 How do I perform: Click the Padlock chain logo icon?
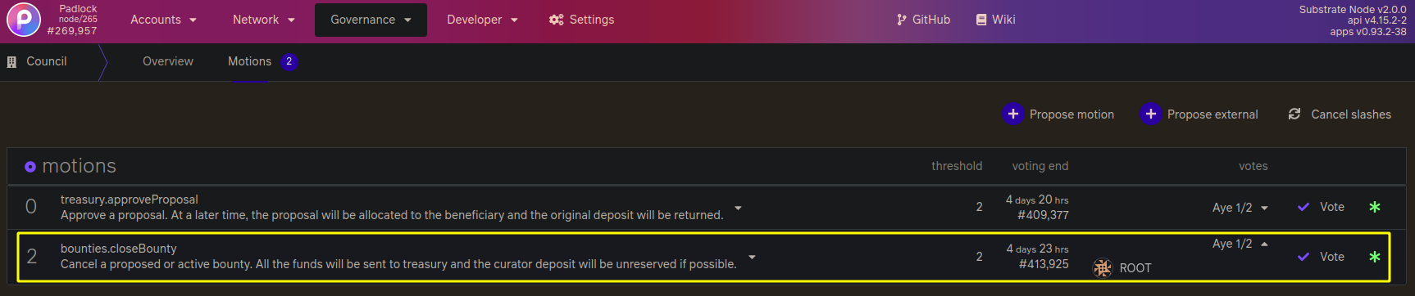click(x=24, y=20)
